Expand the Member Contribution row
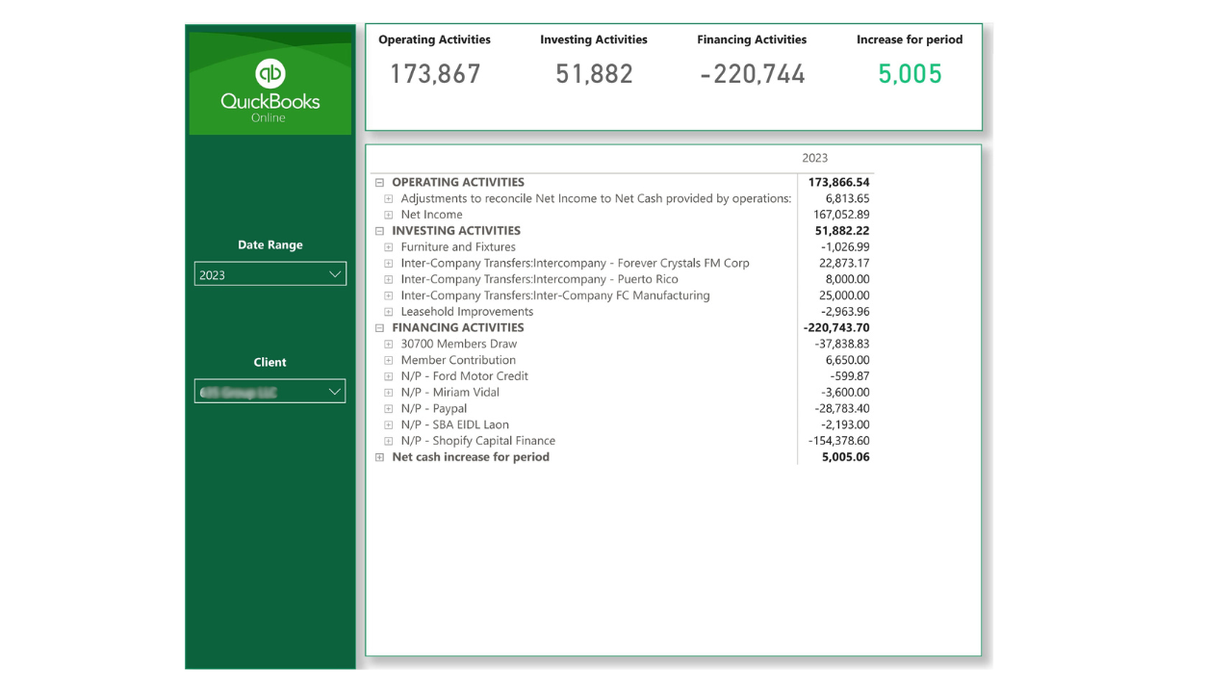1232x693 pixels. [x=388, y=360]
